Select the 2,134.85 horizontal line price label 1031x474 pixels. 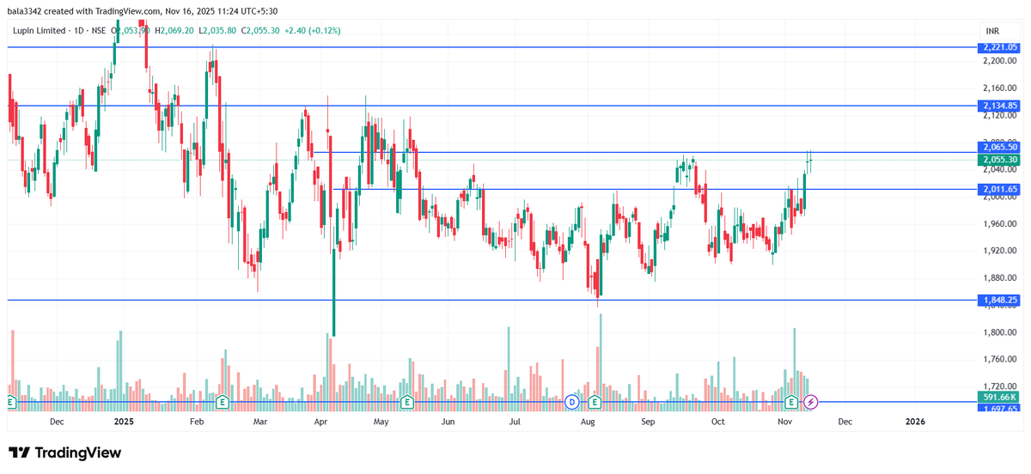[999, 106]
